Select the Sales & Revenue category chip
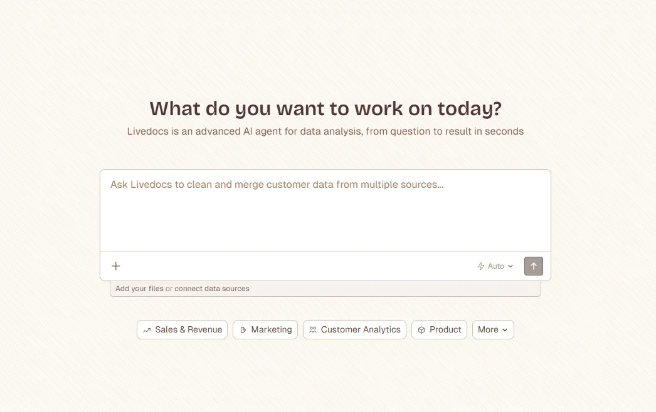Screen dimensions: 656x412 point(182,329)
